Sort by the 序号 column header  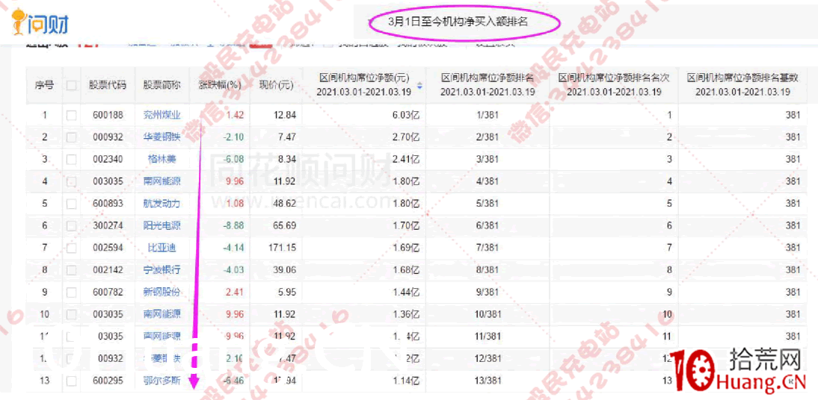[x=44, y=85]
